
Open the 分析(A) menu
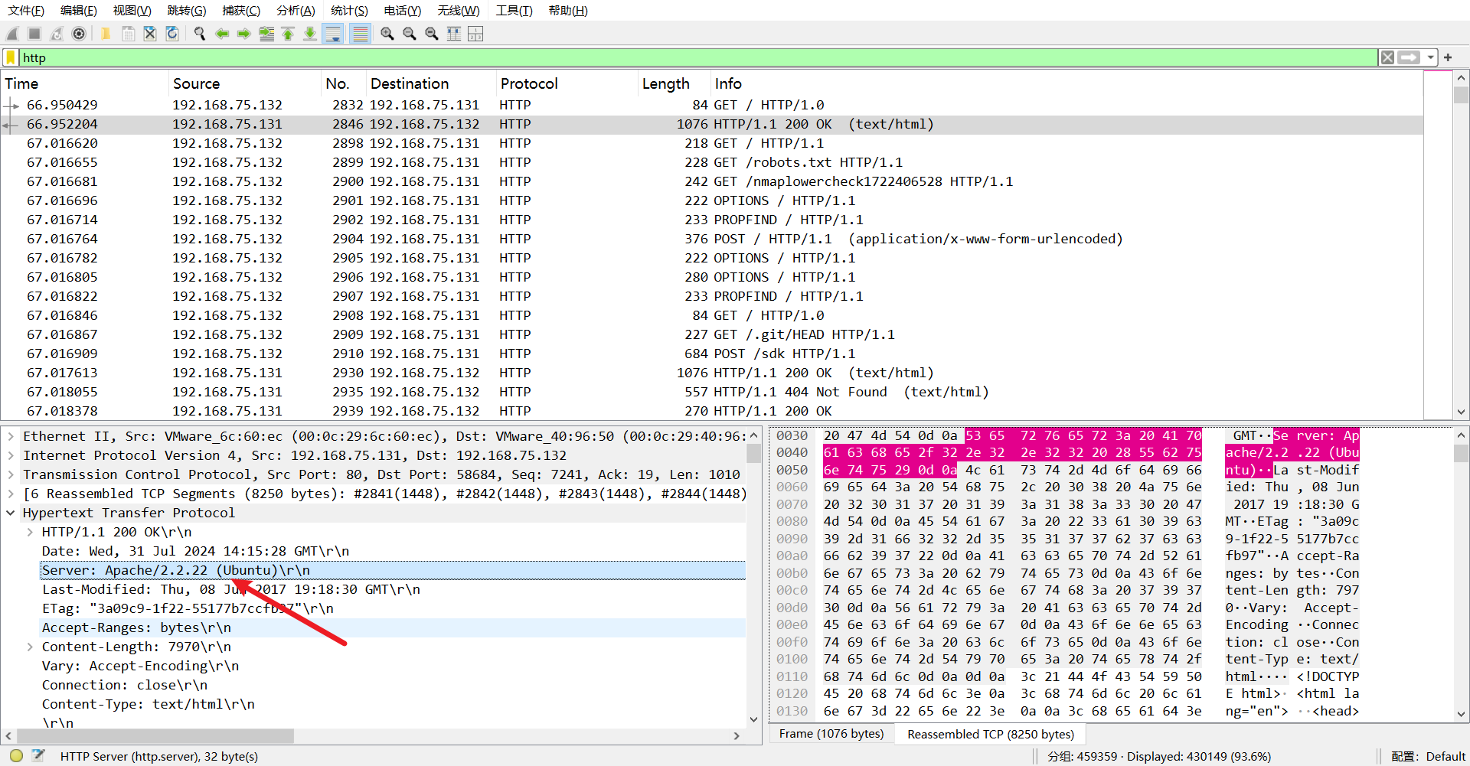(296, 11)
